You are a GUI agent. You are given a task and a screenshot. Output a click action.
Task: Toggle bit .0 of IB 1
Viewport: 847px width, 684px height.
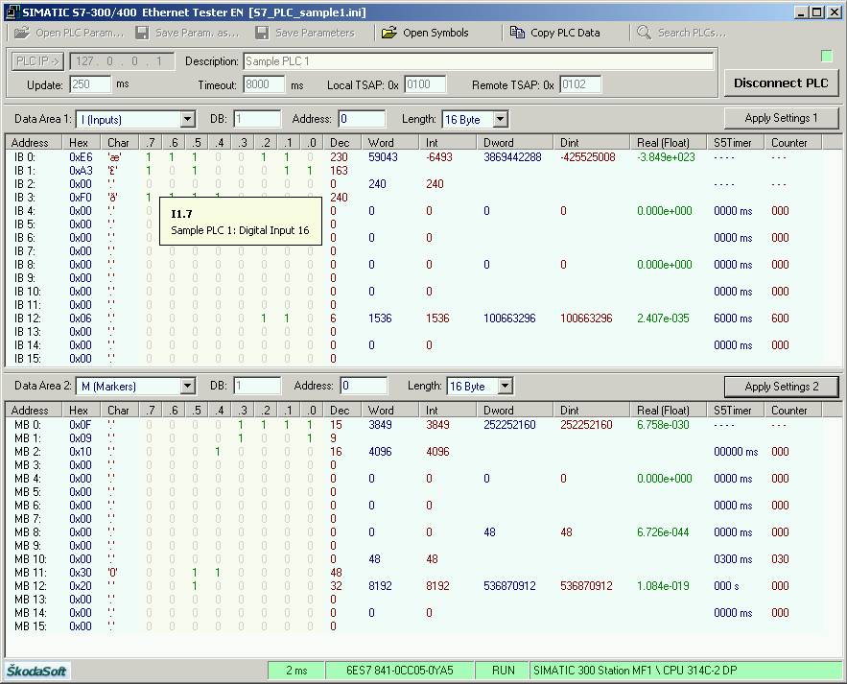310,171
